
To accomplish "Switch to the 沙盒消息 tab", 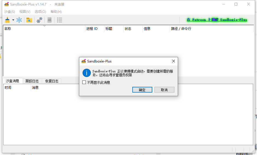I will tap(13, 81).
